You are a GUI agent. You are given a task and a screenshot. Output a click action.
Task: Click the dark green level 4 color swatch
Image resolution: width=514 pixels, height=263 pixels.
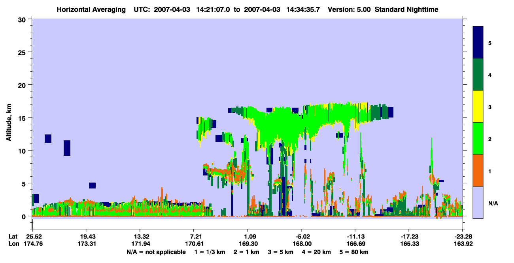pos(478,75)
